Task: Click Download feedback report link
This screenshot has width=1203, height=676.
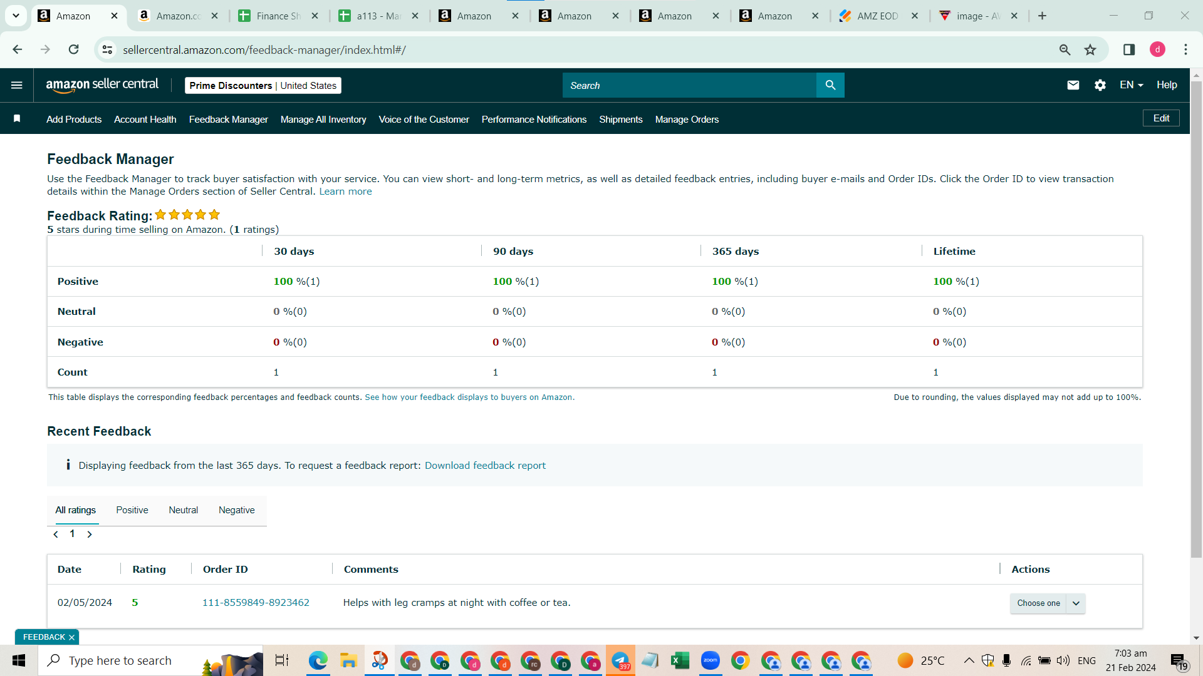Action: coord(485,466)
